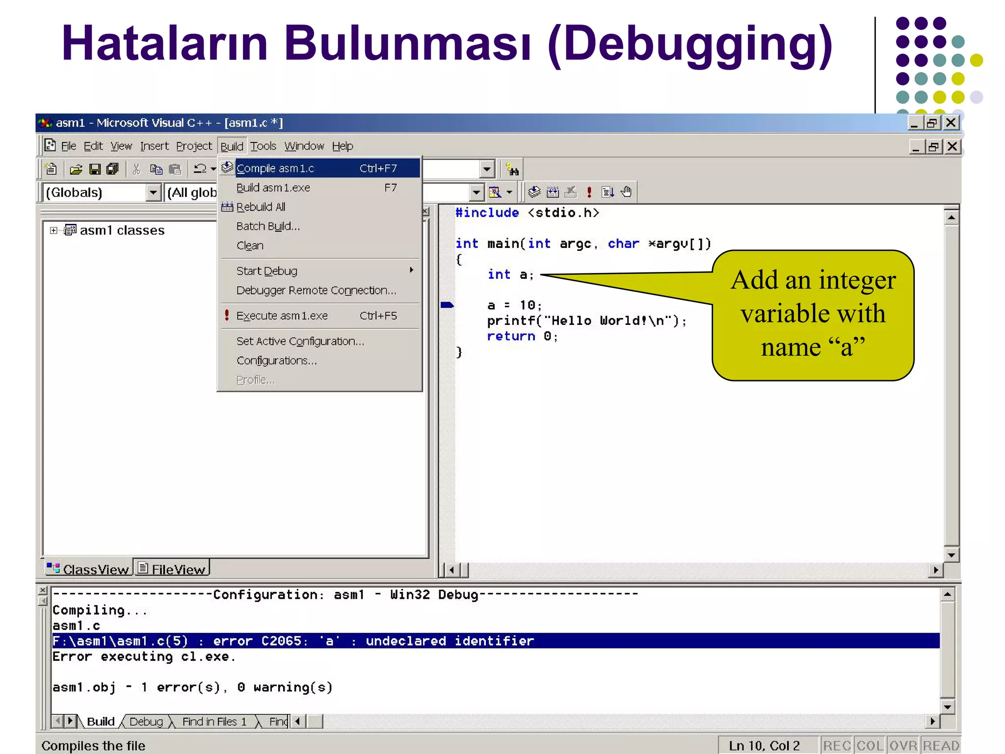Click the document icon left of File menu
Screen dimensions: 1005x754
[50, 145]
